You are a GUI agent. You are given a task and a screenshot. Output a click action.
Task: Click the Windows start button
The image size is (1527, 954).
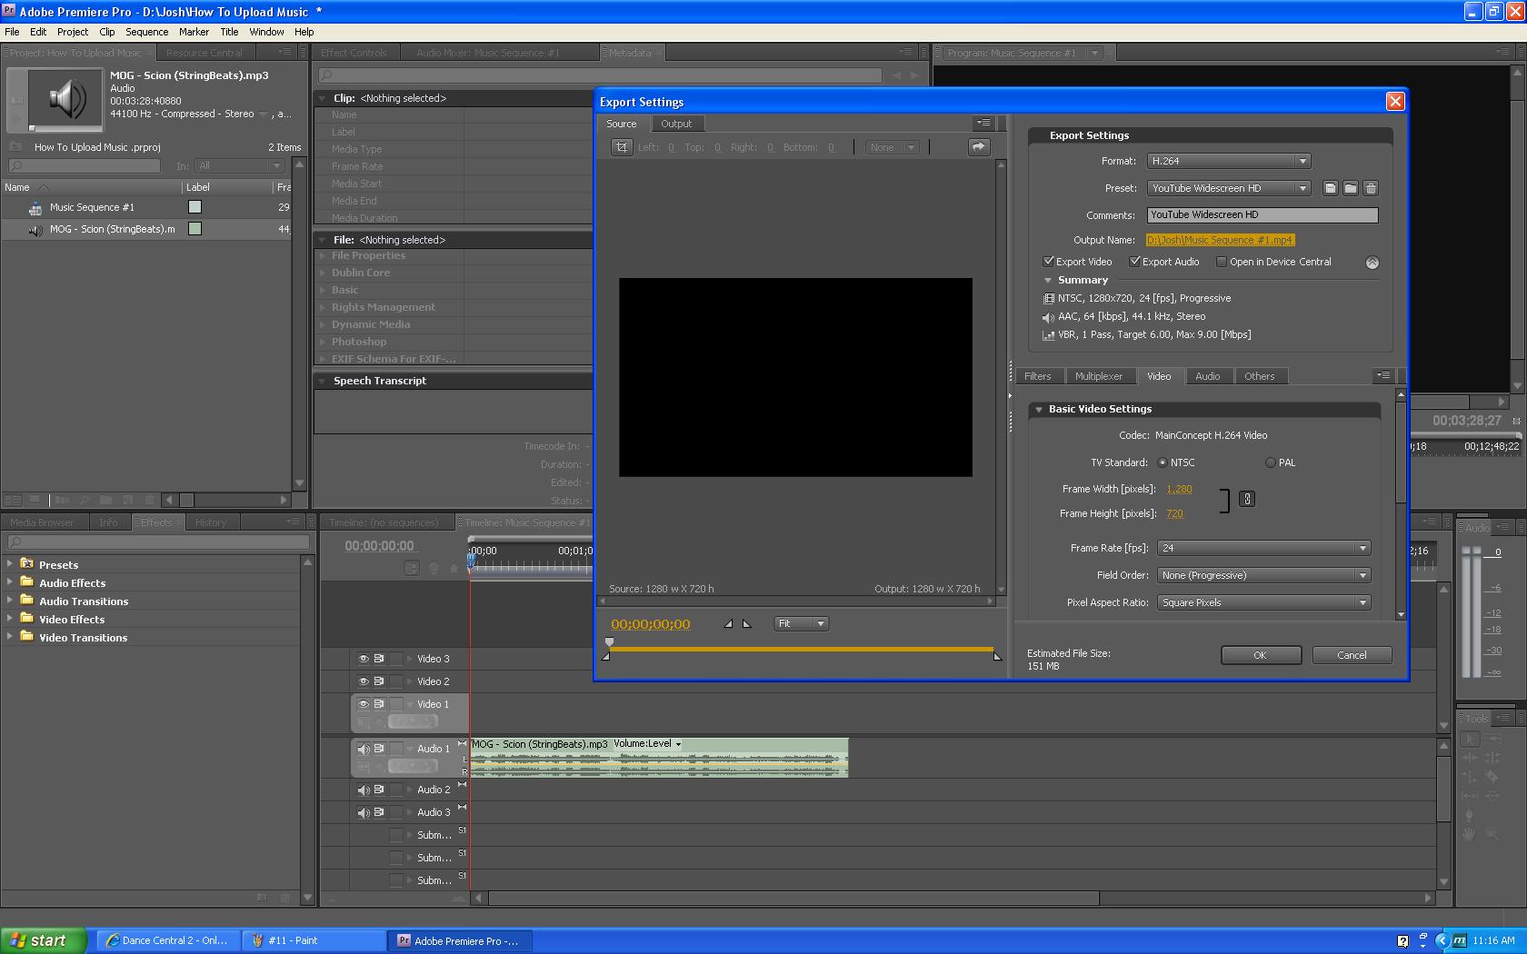[x=43, y=940]
